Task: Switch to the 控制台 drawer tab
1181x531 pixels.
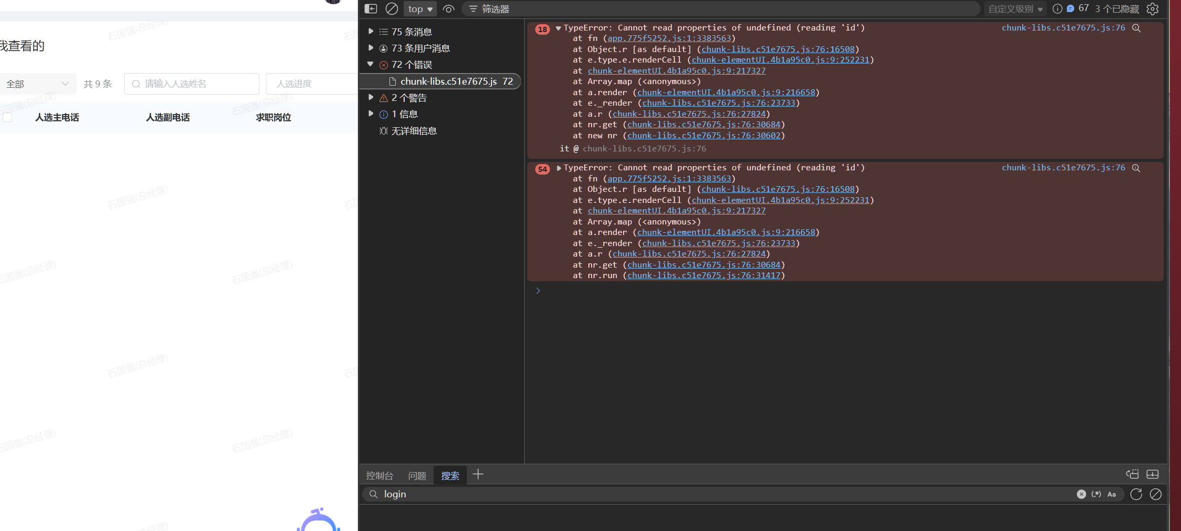Action: (379, 476)
